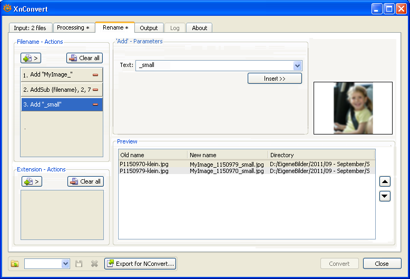The width and height of the screenshot is (410, 279).
Task: Click new name MyImage_1150979_small.jpg
Action: 227,165
